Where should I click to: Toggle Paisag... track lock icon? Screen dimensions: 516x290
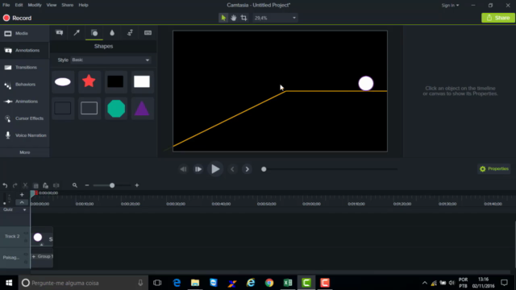click(26, 262)
